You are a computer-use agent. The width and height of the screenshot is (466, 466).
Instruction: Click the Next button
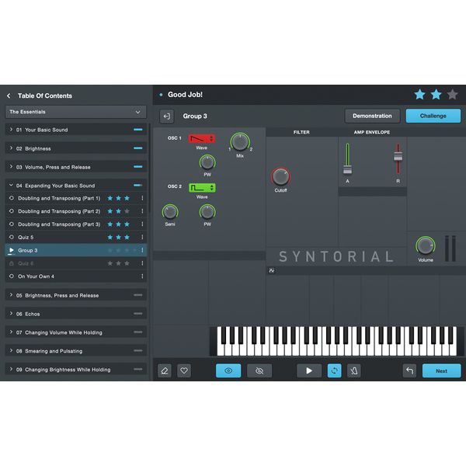(x=442, y=371)
